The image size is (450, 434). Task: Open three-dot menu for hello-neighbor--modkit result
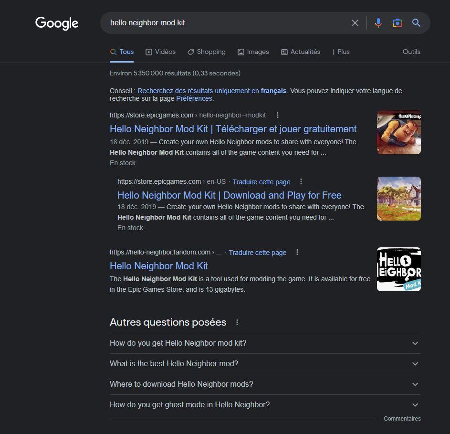pyautogui.click(x=278, y=115)
